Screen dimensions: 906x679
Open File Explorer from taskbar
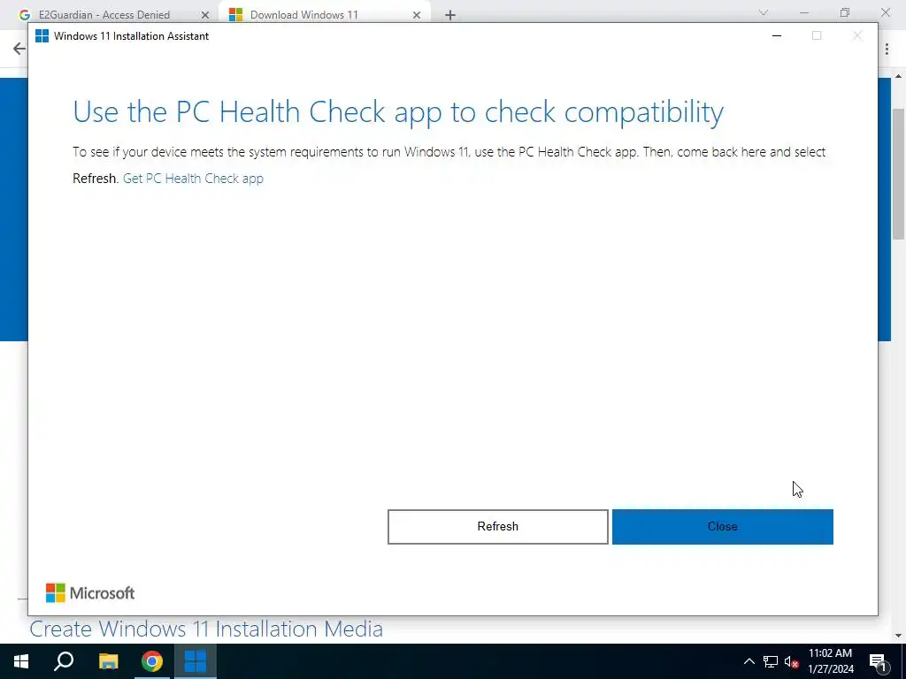(108, 661)
